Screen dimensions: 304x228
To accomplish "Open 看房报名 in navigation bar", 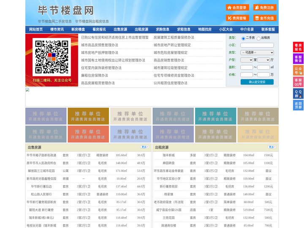I will tap(99, 30).
